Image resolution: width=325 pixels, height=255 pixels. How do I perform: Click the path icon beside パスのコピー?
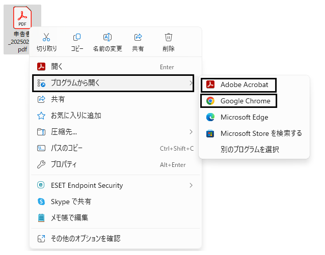pos(41,148)
